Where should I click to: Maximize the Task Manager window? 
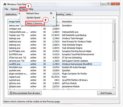(108, 4)
